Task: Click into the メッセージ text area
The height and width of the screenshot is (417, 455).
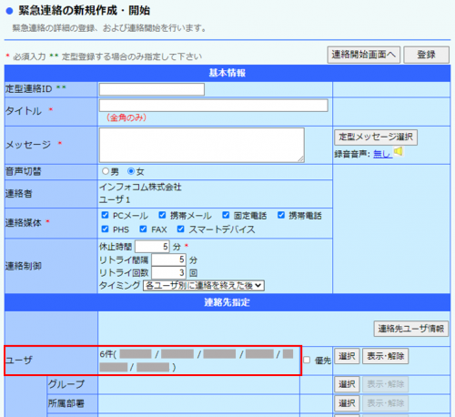Action: pyautogui.click(x=202, y=145)
